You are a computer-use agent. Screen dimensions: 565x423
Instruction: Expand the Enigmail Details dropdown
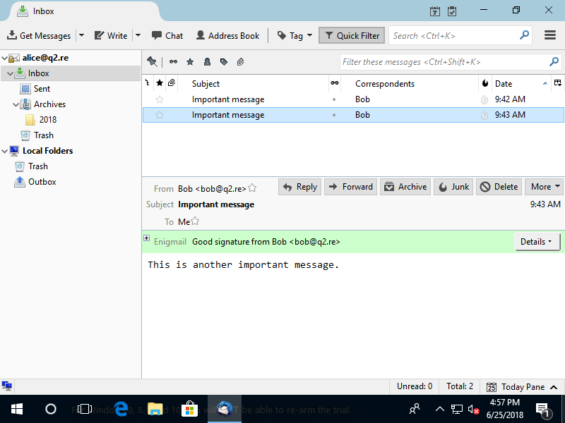[537, 242]
